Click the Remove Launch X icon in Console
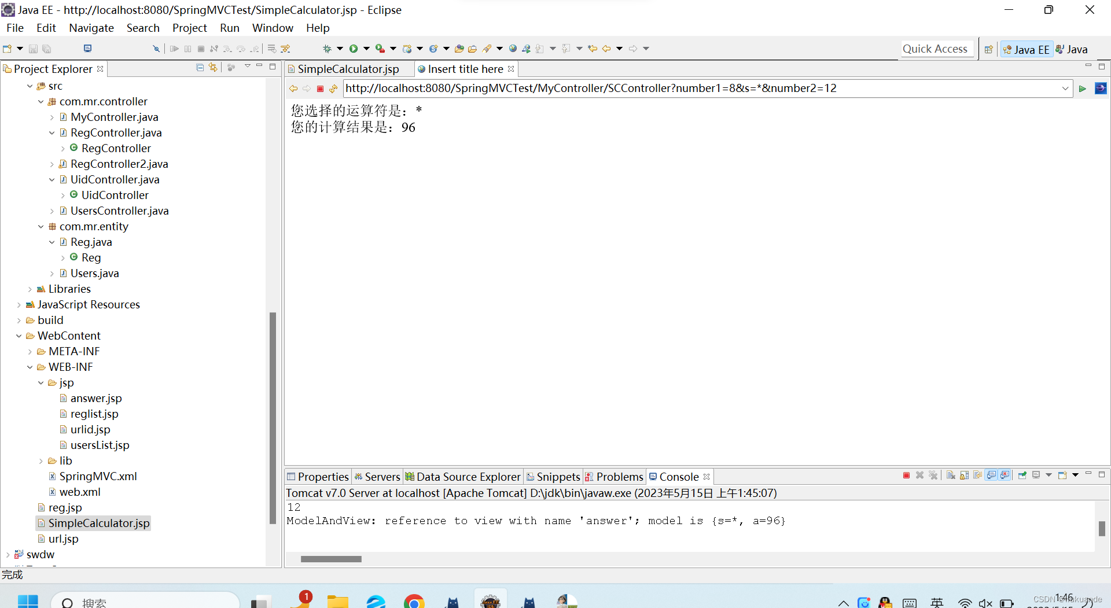 919,475
